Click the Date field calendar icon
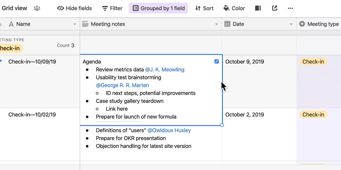 click(x=227, y=24)
